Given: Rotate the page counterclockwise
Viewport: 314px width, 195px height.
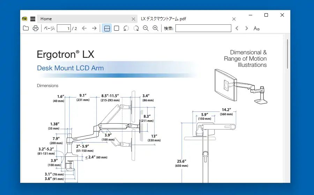Looking at the screenshot, I should pos(126,28).
